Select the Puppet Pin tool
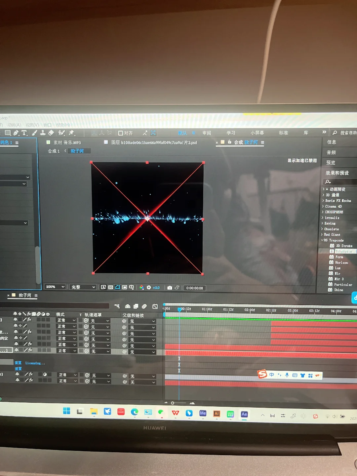 click(71, 133)
